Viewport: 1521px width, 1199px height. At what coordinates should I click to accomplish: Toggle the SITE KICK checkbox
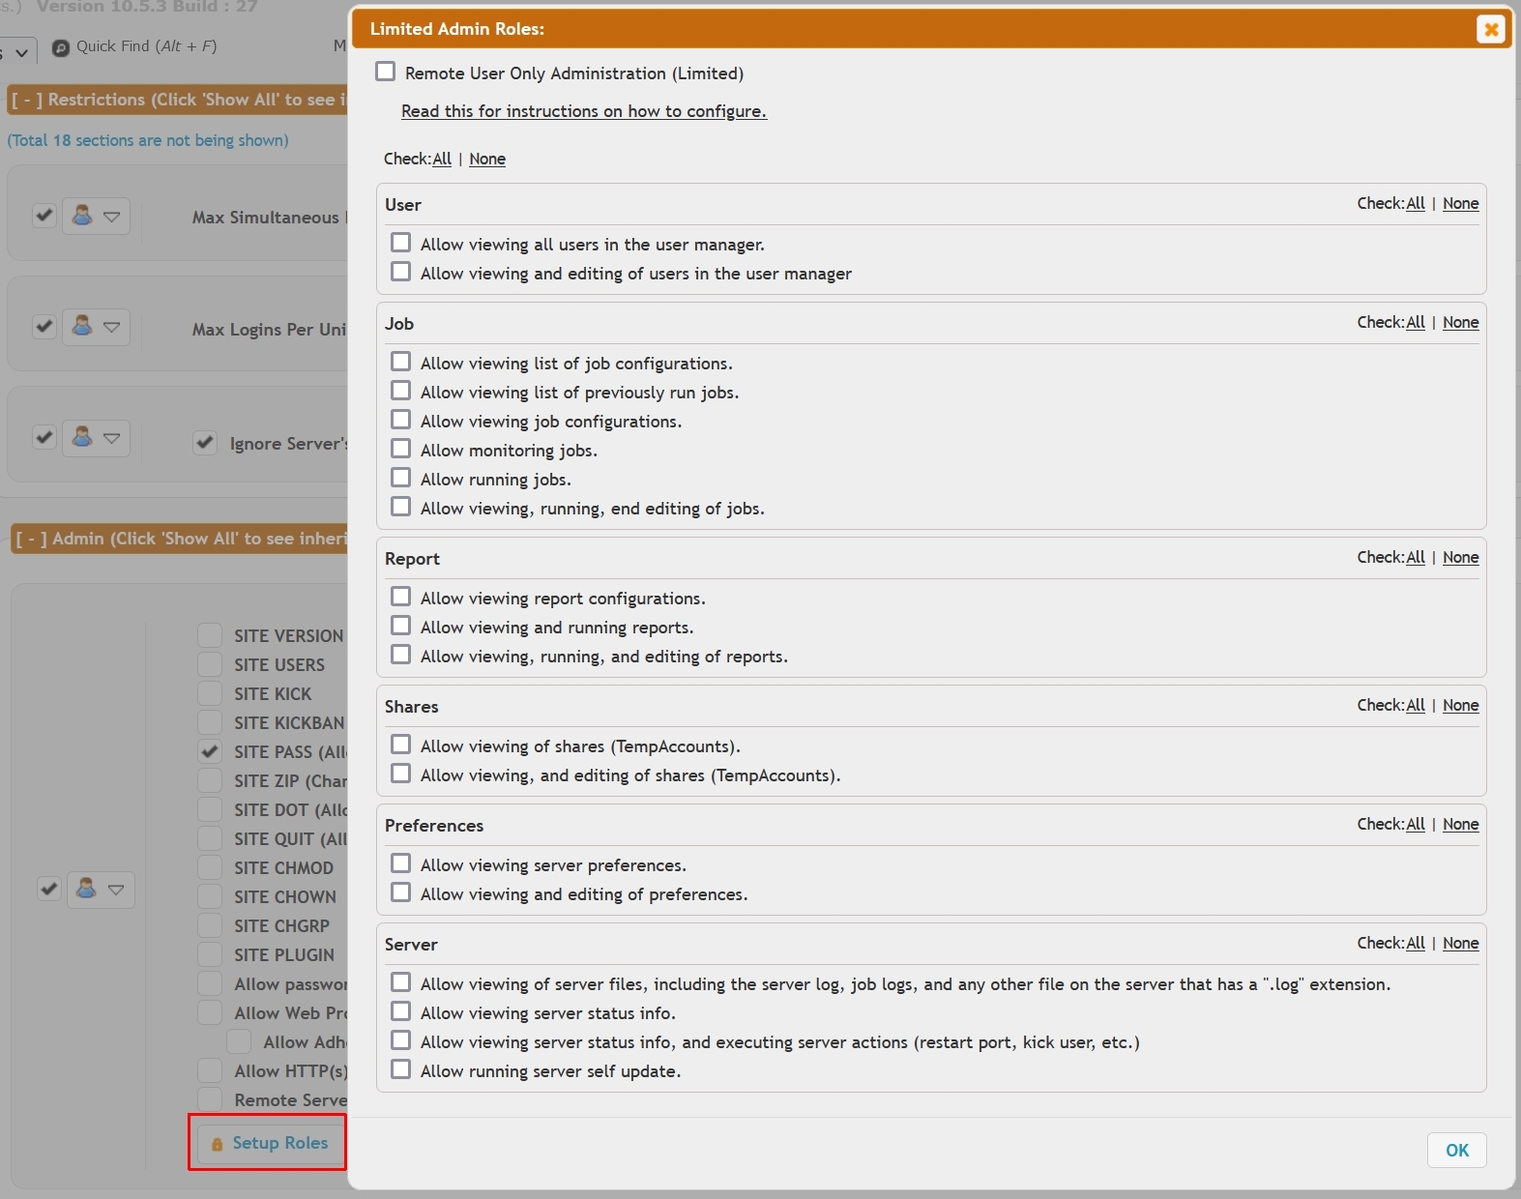click(210, 693)
